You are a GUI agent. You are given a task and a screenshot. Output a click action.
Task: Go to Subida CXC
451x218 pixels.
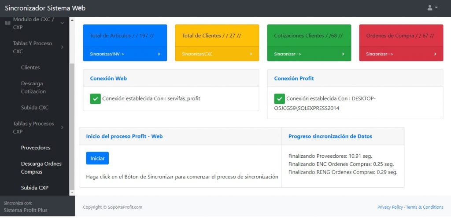click(35, 107)
